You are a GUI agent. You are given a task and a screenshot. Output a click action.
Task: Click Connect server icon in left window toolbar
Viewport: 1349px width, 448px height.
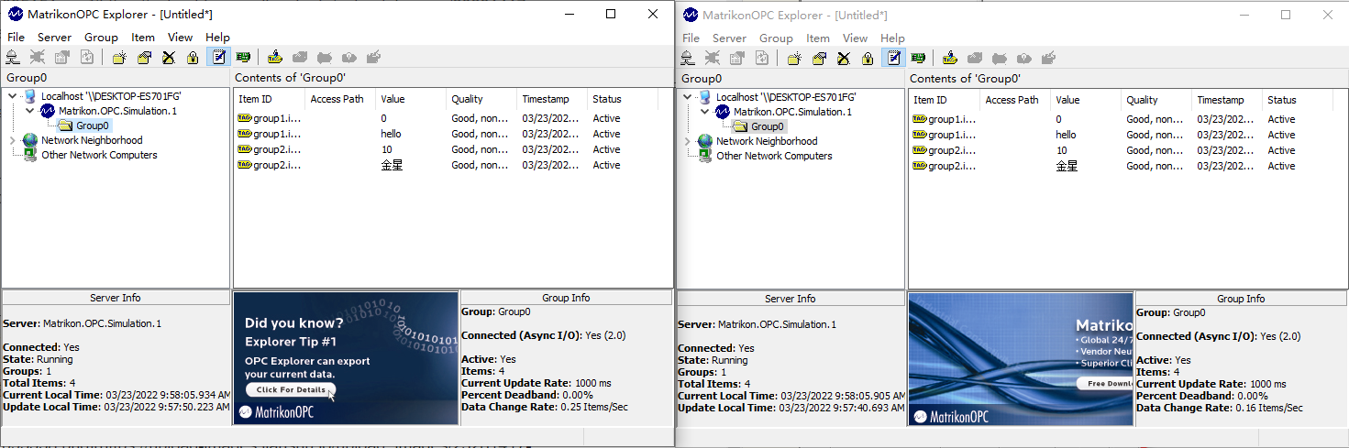click(13, 57)
